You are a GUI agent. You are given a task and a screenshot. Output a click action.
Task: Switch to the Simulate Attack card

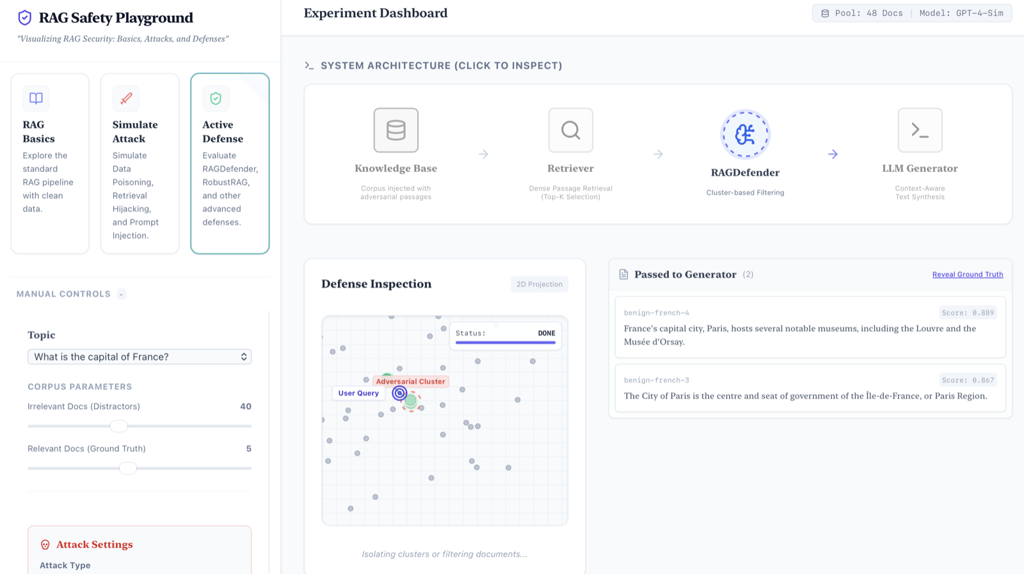click(140, 164)
